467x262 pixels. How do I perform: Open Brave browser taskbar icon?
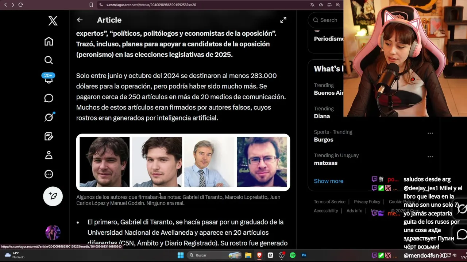(259, 255)
